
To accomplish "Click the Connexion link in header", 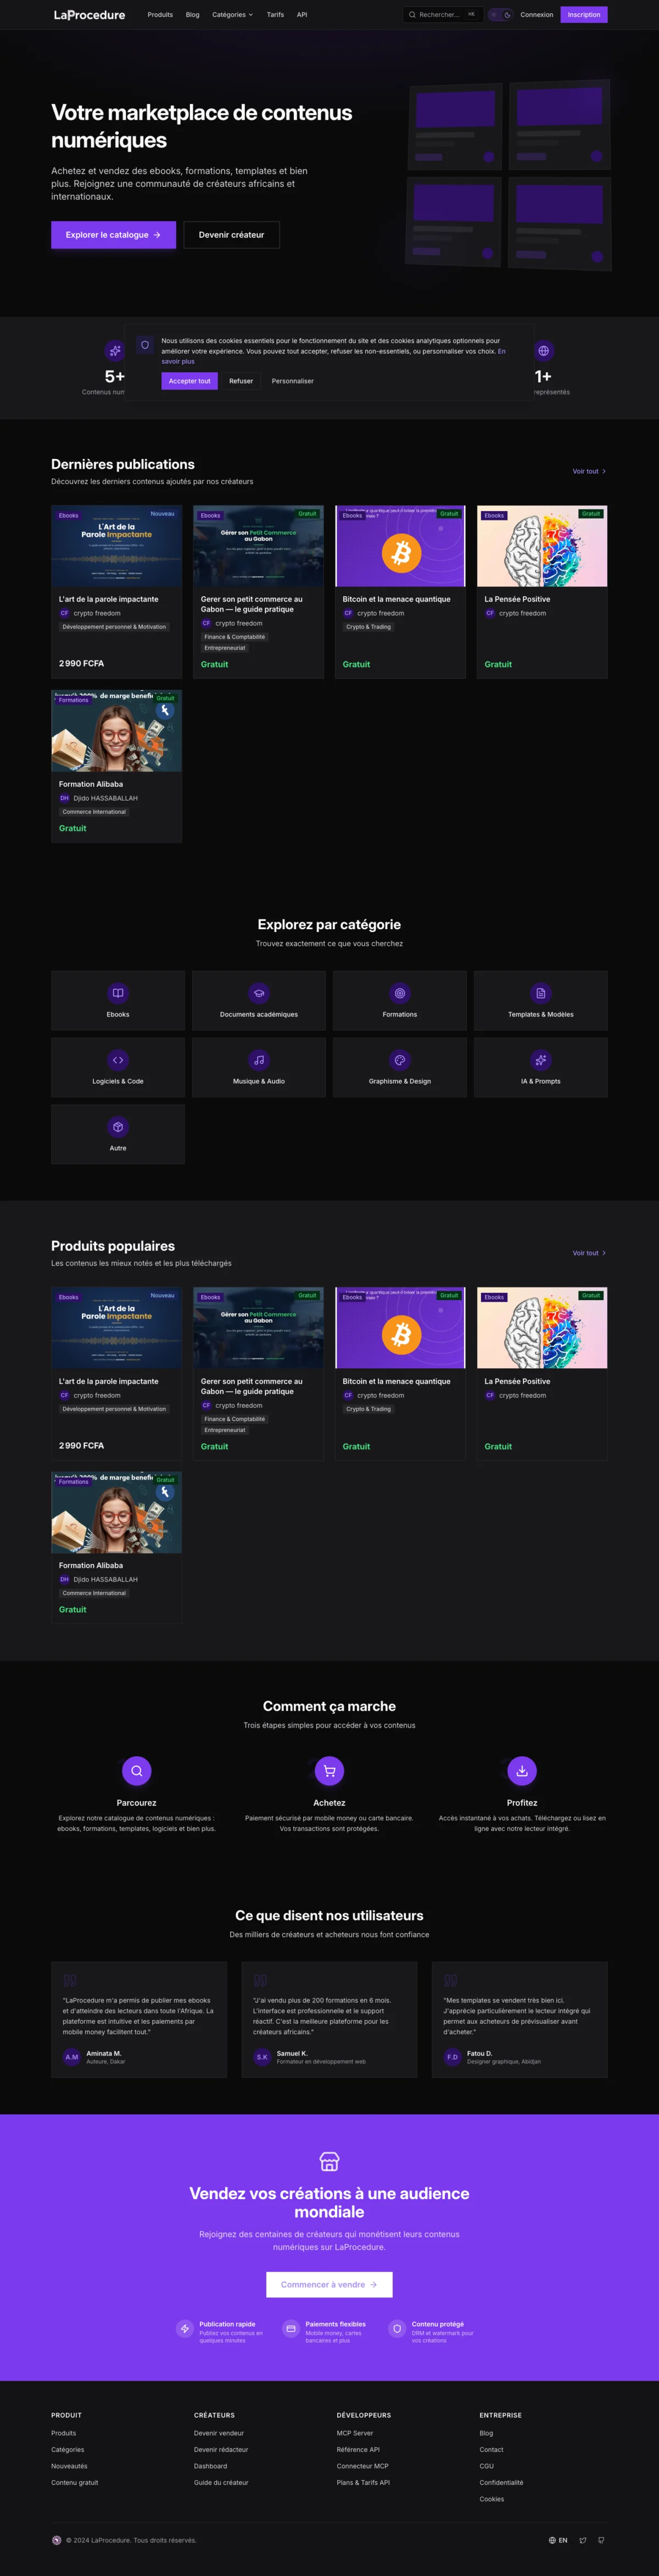I will 537,15.
